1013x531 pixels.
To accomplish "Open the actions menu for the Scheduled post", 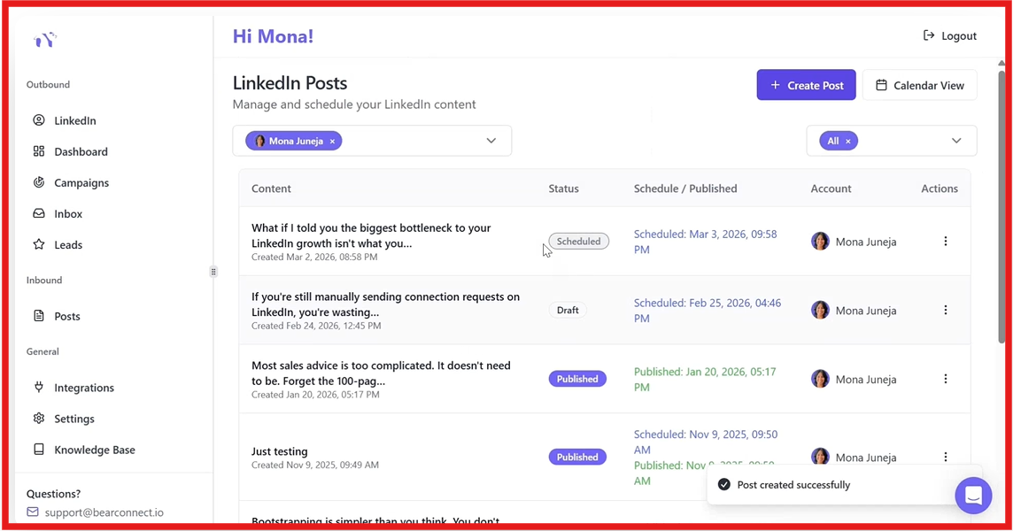I will [946, 241].
